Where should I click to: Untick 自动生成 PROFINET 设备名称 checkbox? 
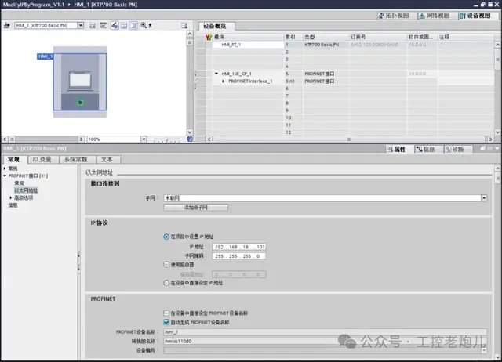166,322
